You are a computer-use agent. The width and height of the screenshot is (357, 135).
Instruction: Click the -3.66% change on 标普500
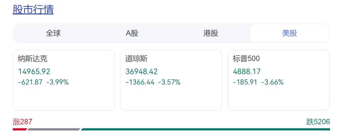coord(272,82)
